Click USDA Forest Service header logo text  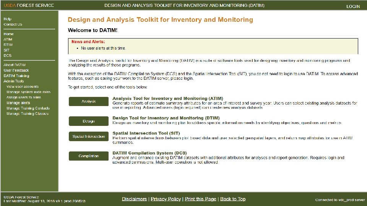(x=29, y=5)
